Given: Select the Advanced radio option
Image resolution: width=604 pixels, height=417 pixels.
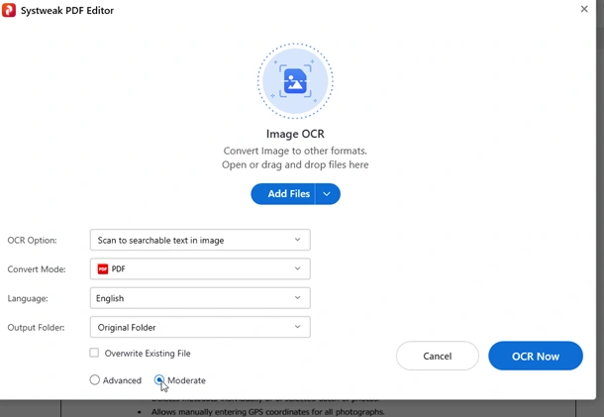Looking at the screenshot, I should pos(95,380).
